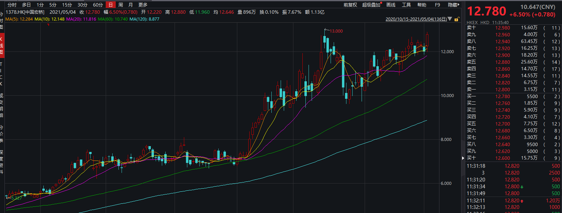Open the 前复权 adjustment option
The height and width of the screenshot is (213, 562).
(350, 5)
